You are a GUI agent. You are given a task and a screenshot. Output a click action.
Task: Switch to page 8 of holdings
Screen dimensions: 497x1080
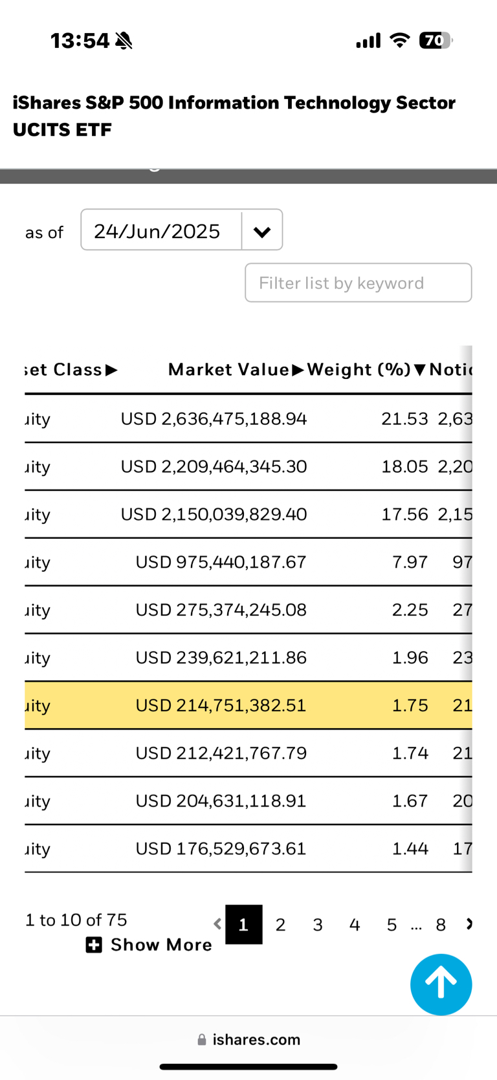[x=441, y=925]
